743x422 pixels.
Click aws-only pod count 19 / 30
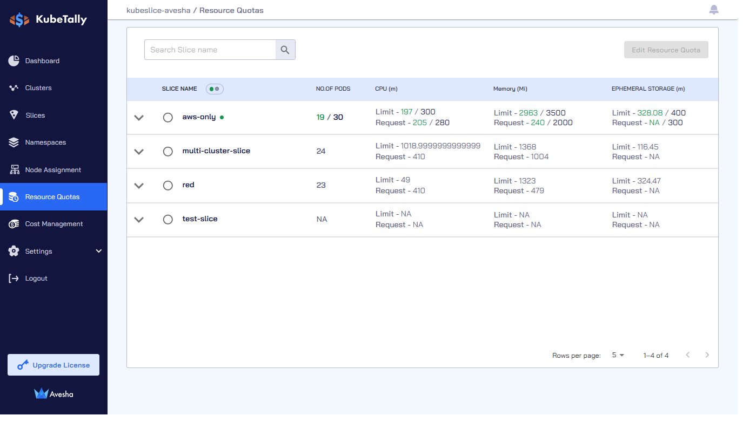coord(330,117)
